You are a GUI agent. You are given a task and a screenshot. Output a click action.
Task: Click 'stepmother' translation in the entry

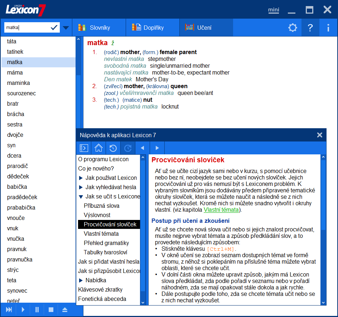[162, 59]
